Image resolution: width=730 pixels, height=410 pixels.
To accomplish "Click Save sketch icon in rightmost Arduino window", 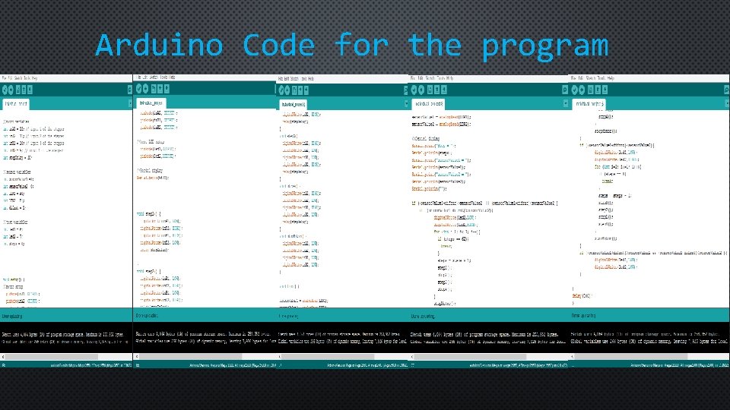I will pos(605,90).
